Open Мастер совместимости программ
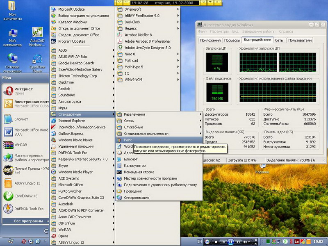The image size is (328, 246). 159,178
